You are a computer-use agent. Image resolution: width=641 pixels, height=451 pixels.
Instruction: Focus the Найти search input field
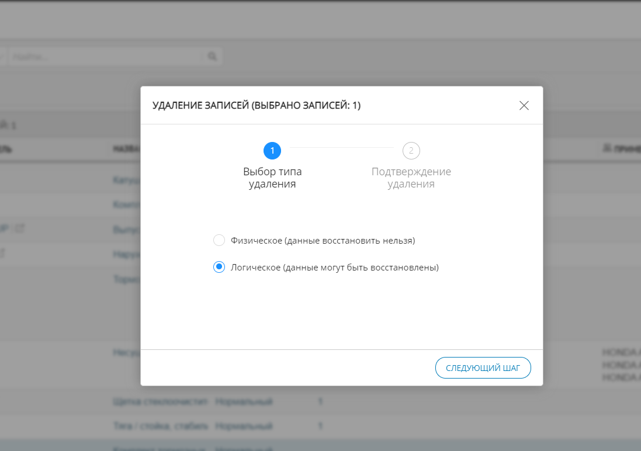[105, 57]
